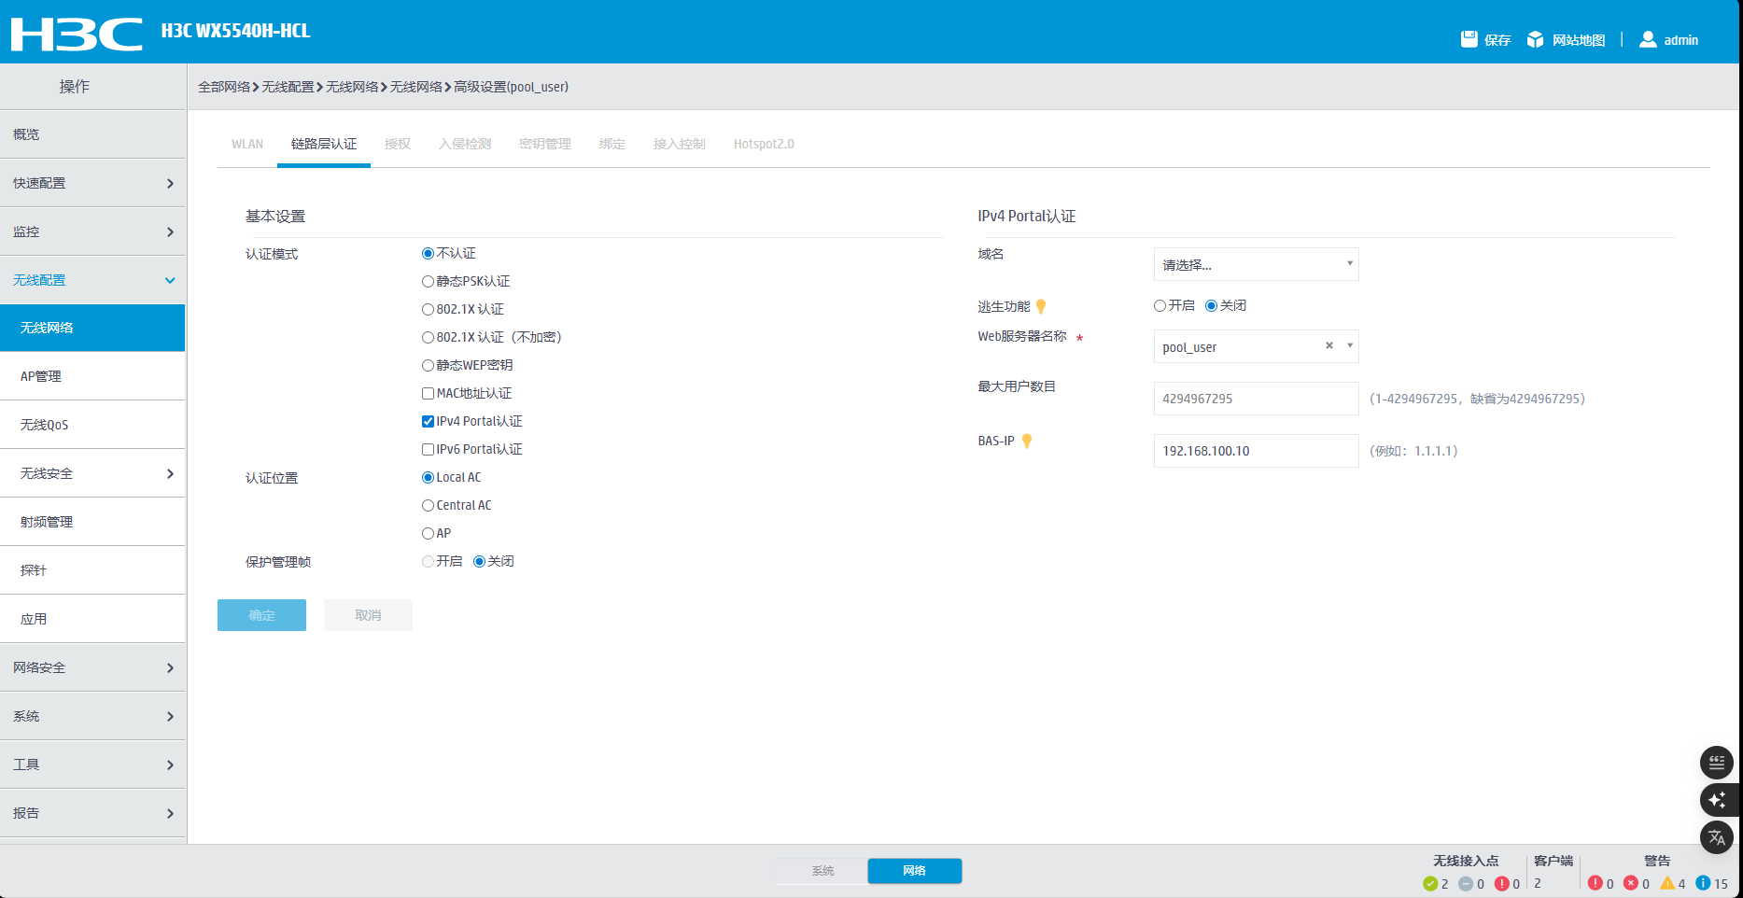Click the escape function hint bulb icon

tap(1041, 307)
